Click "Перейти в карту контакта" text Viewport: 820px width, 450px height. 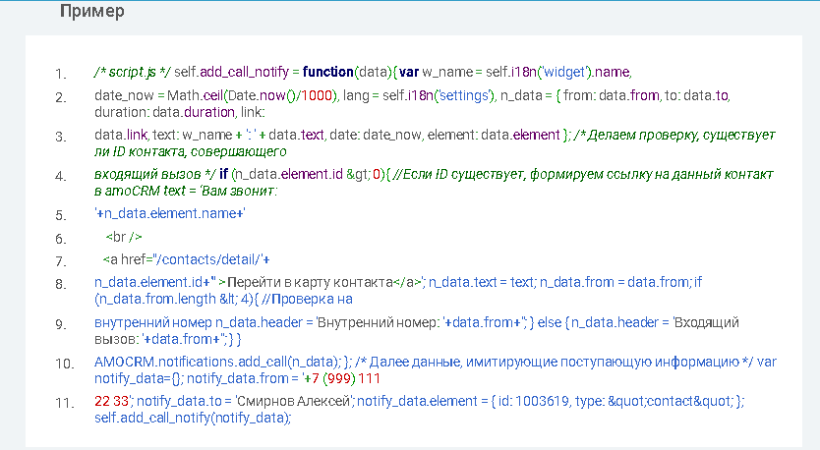(310, 282)
